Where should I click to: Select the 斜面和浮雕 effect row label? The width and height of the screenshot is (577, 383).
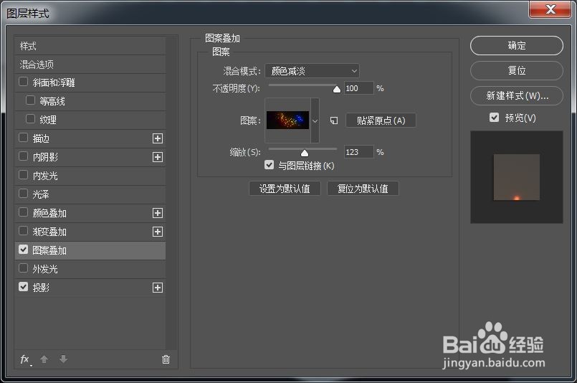54,82
